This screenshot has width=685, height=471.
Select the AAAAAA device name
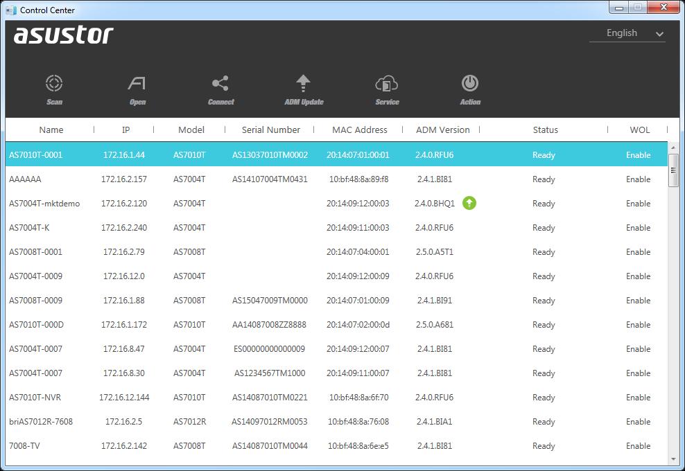[26, 179]
